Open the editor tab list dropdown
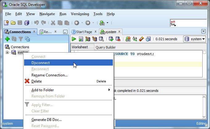This screenshot has width=210, height=129. (x=204, y=31)
